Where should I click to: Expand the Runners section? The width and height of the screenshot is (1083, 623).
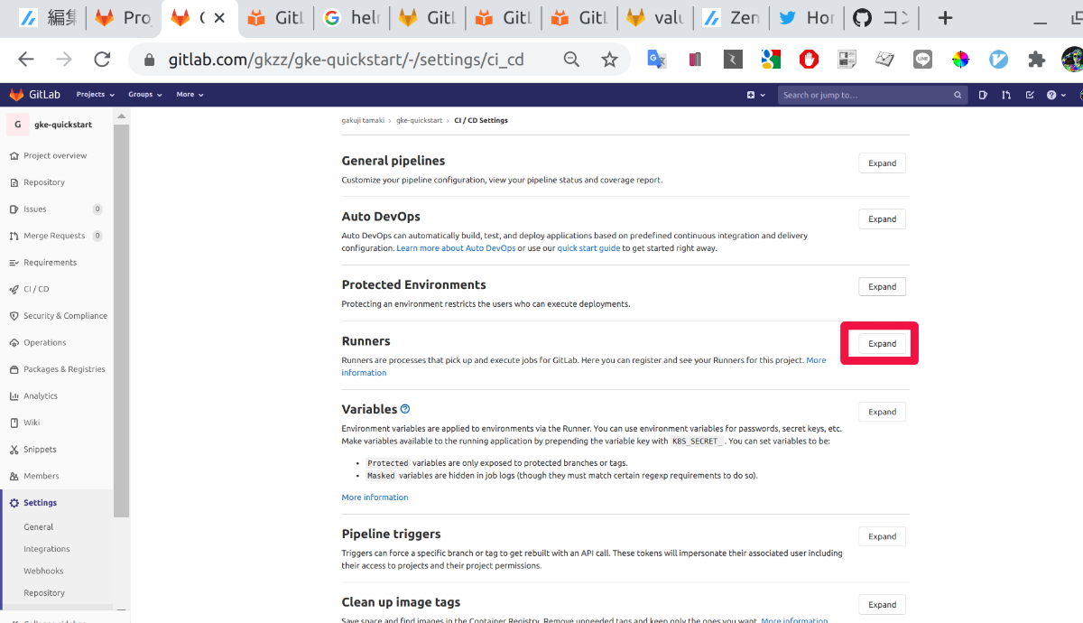(882, 344)
